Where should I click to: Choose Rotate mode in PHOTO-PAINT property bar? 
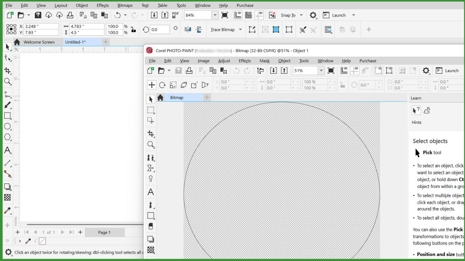162,85
